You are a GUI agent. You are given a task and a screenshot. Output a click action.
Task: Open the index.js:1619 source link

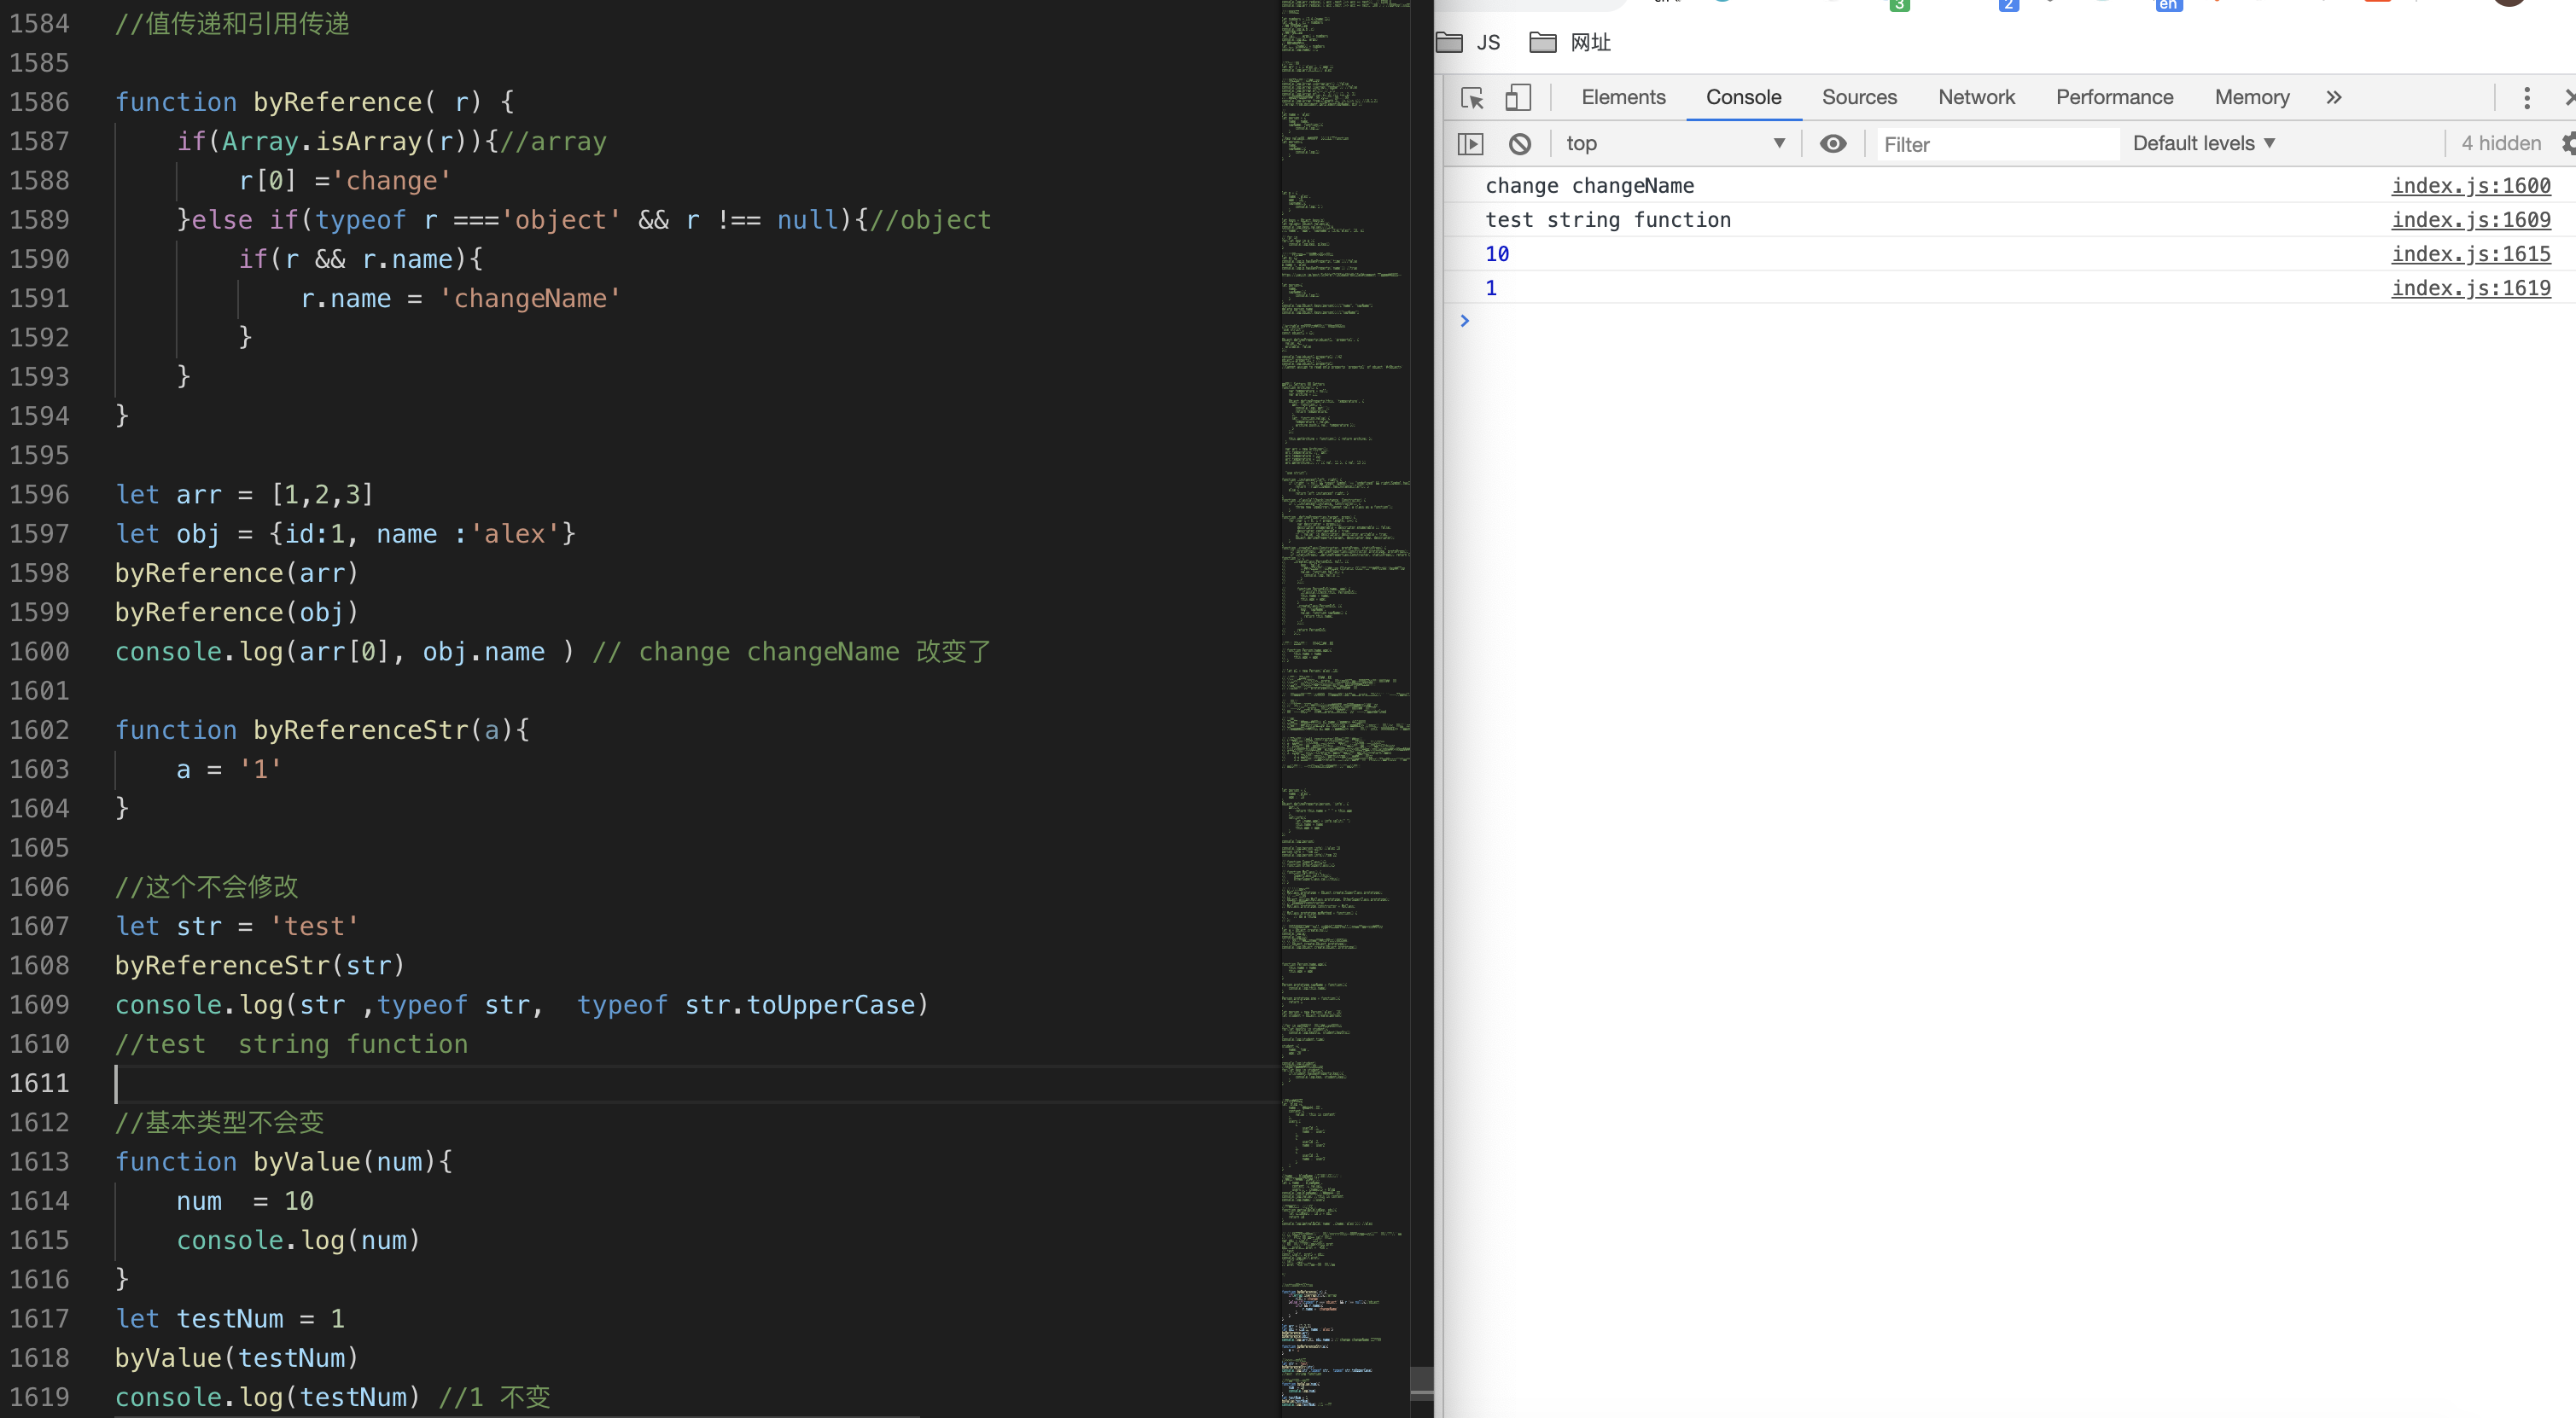(x=2470, y=288)
